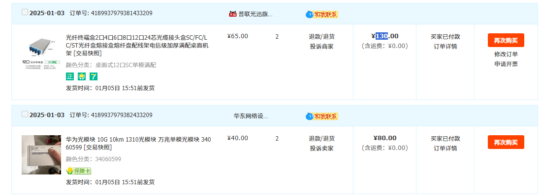
Task: Click the green 7-day return badge
Action: click(x=94, y=76)
